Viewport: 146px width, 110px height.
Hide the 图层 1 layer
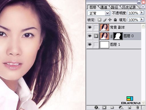tap(90, 45)
